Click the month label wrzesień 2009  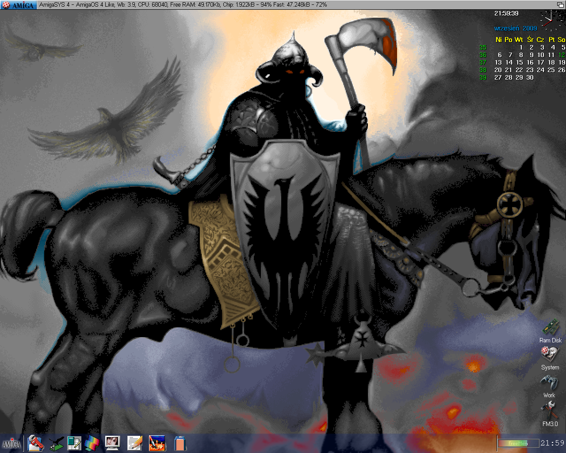[x=516, y=28]
